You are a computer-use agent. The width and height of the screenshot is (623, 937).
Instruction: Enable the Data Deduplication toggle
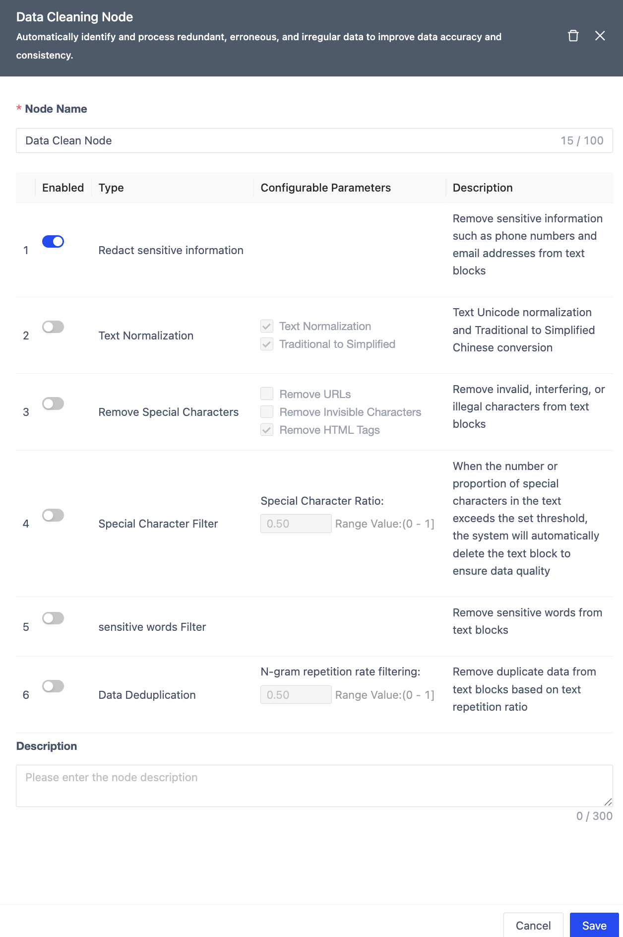53,686
